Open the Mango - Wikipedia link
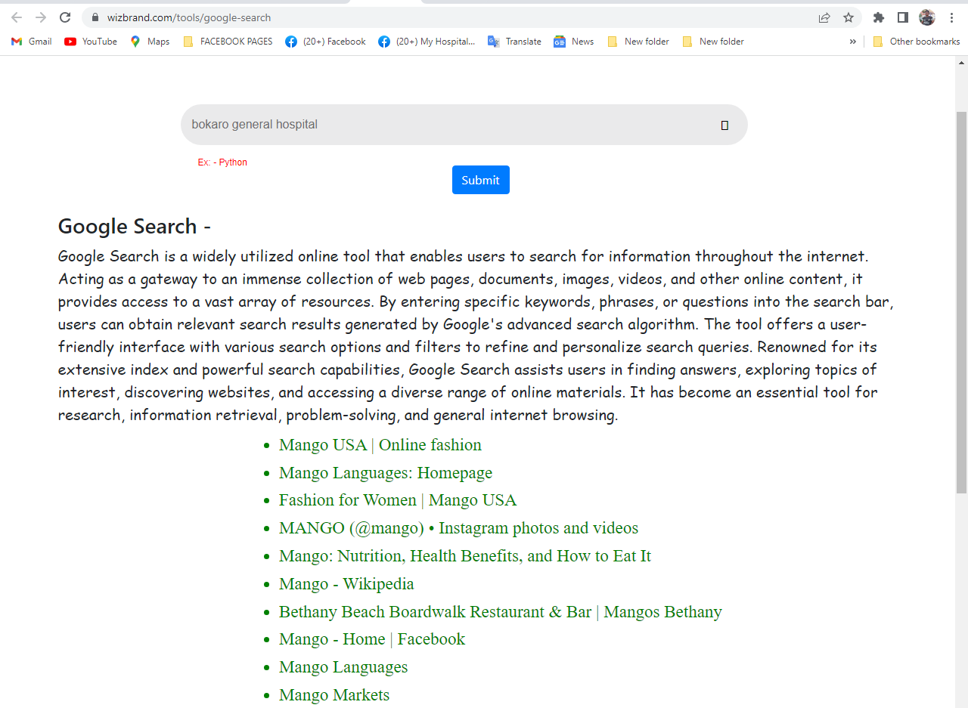Image resolution: width=968 pixels, height=708 pixels. coord(346,583)
